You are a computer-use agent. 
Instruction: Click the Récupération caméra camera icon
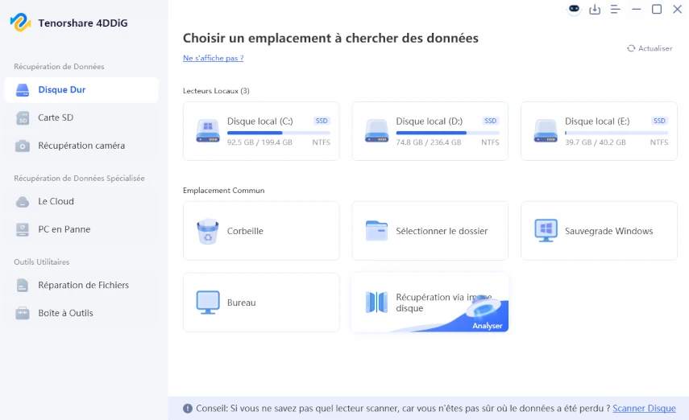(23, 146)
